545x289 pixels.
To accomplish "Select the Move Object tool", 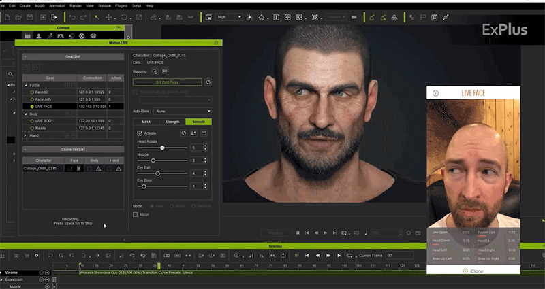I will 109,18.
